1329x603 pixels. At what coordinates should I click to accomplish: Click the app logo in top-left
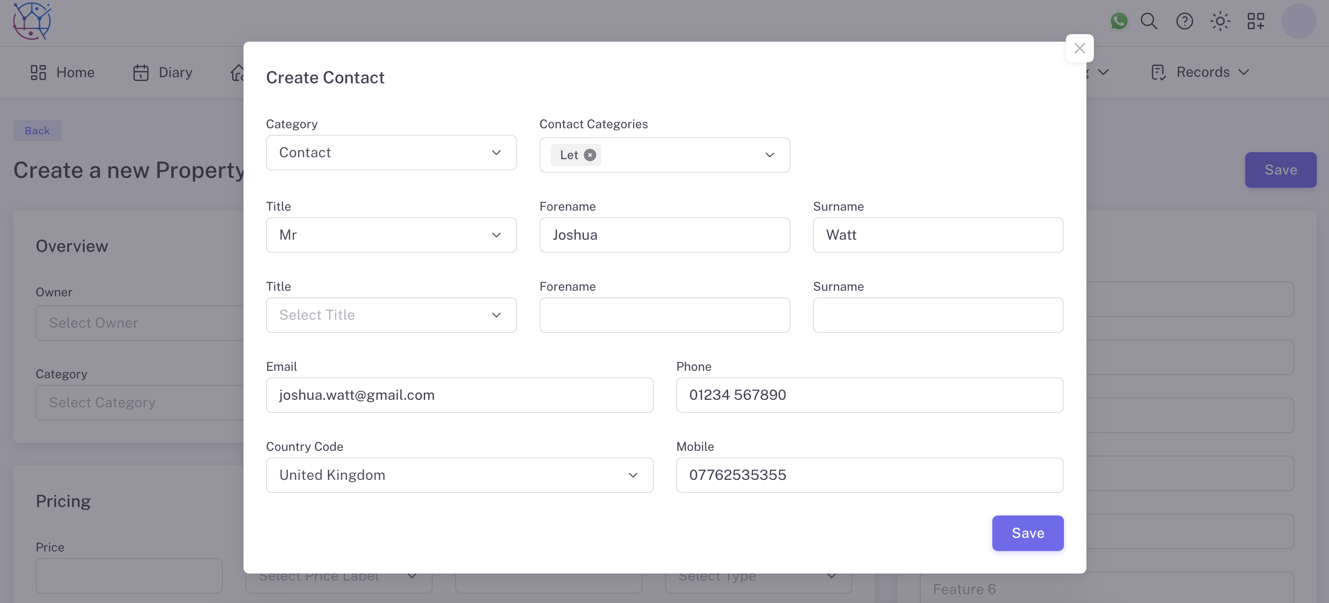(x=32, y=21)
